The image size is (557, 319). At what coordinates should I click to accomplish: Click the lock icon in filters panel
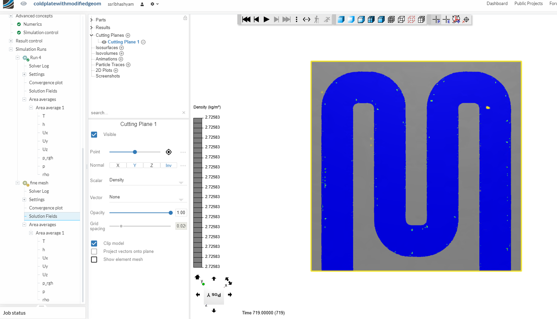(x=185, y=18)
